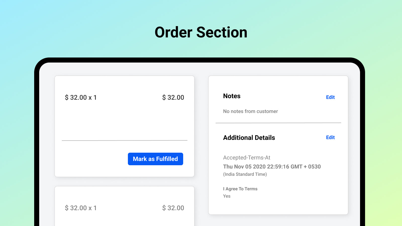Click the $ 32.00 price in second order card
Viewport: 402px width, 226px height.
(x=173, y=208)
